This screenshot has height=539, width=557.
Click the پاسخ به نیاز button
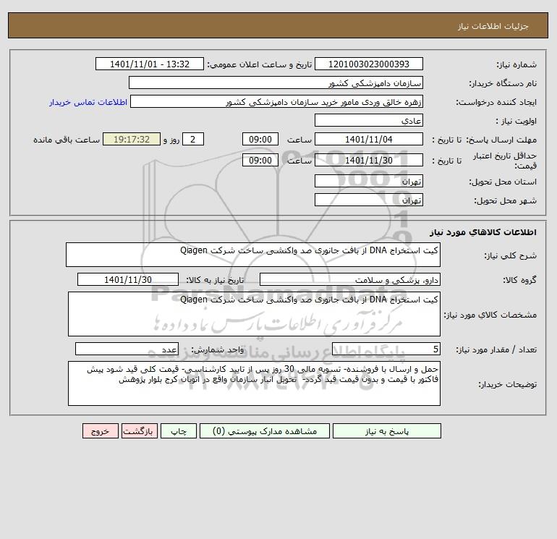[x=387, y=431]
